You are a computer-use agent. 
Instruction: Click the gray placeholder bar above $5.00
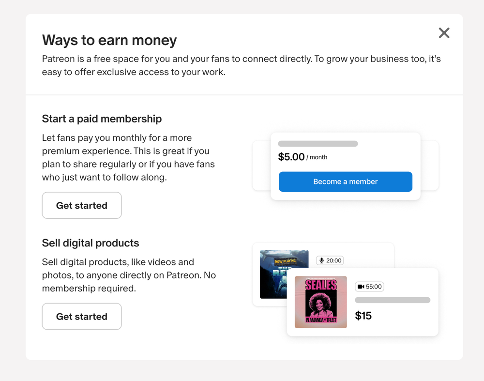318,144
